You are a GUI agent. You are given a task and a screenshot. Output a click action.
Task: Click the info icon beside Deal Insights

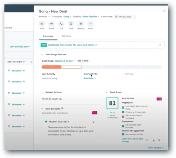(x=62, y=108)
